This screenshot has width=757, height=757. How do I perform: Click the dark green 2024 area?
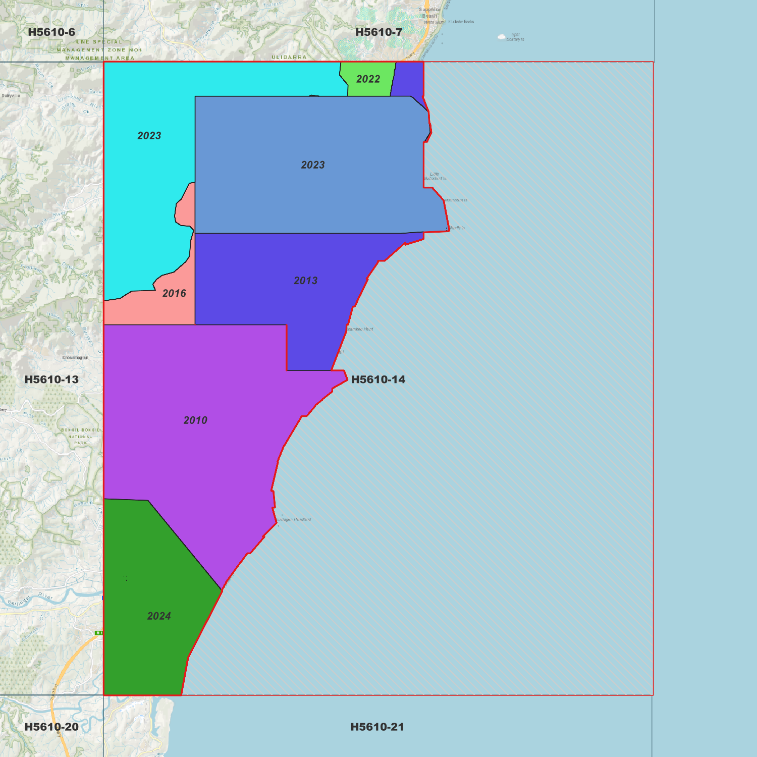coord(158,616)
